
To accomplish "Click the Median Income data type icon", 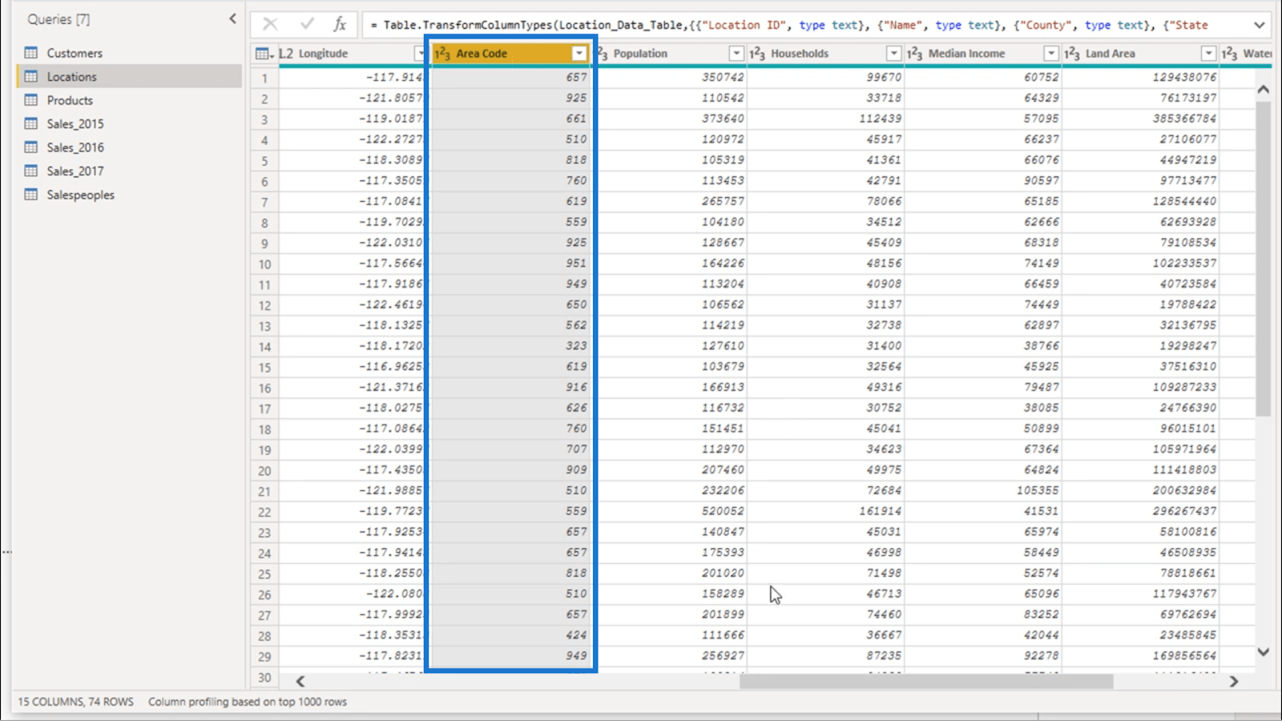I will [x=915, y=54].
